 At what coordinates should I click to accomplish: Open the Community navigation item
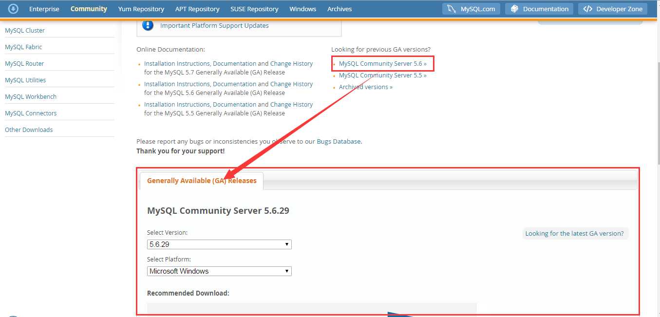[x=89, y=9]
